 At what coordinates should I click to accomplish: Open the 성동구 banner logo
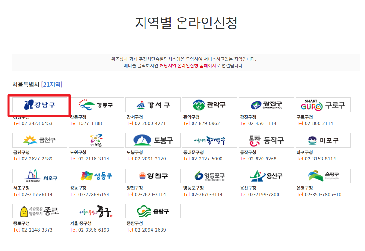(x=96, y=176)
